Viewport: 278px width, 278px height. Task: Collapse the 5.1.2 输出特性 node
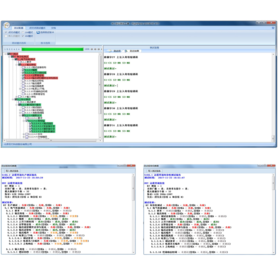[17, 65]
